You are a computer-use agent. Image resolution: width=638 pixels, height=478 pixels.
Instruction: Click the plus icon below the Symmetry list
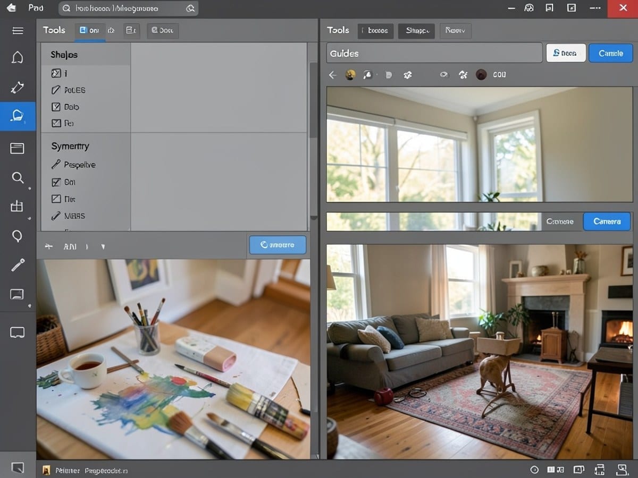point(49,246)
